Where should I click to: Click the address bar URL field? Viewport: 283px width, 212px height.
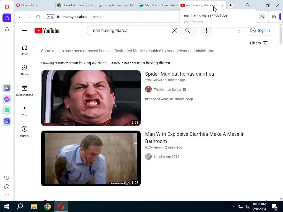click(119, 17)
